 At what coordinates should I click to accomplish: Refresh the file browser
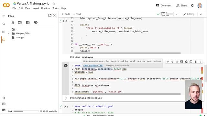coord(20,23)
